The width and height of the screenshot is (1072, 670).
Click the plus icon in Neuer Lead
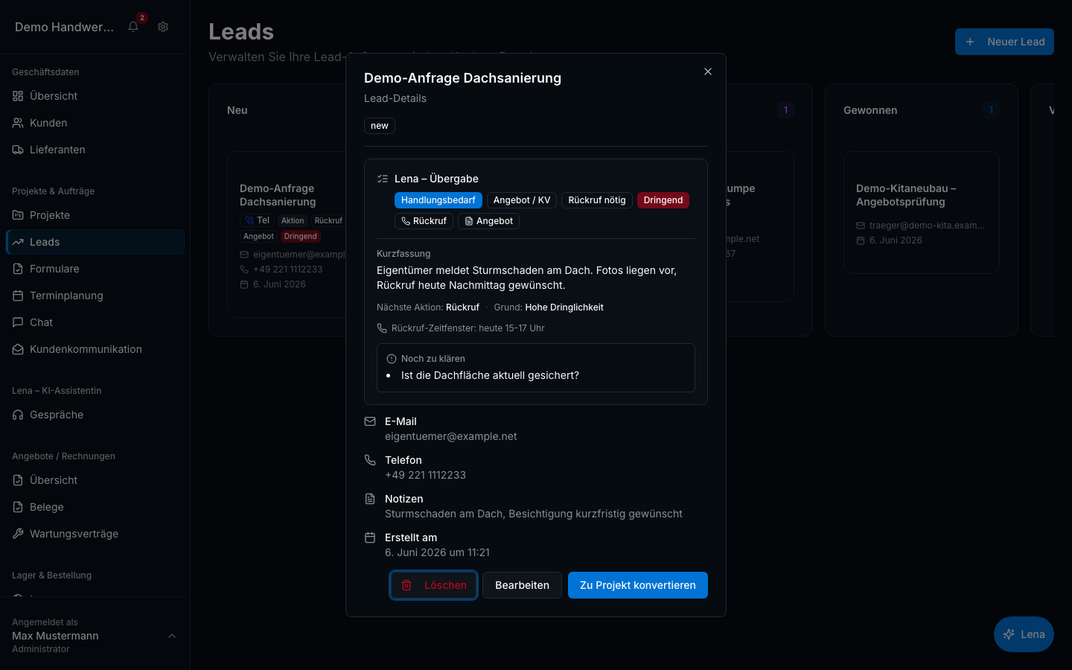click(x=970, y=42)
